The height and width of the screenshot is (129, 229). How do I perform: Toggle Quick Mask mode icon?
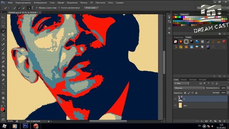click(x=3, y=115)
